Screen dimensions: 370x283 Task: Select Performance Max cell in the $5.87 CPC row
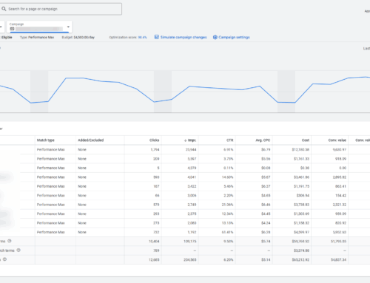50,177
